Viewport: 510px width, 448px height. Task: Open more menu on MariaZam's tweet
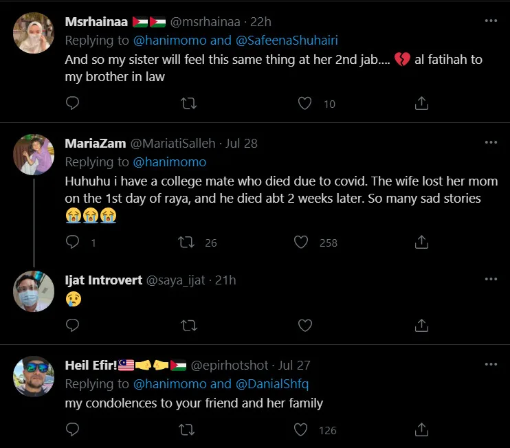click(490, 142)
